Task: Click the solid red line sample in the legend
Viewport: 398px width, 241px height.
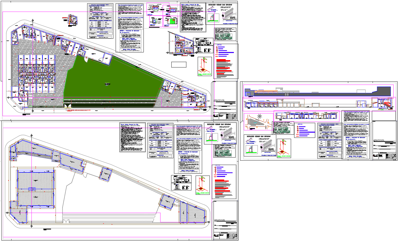Action: (x=217, y=56)
